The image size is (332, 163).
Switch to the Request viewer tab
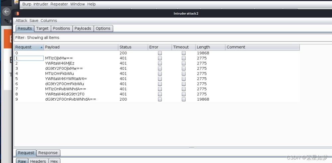click(x=26, y=153)
